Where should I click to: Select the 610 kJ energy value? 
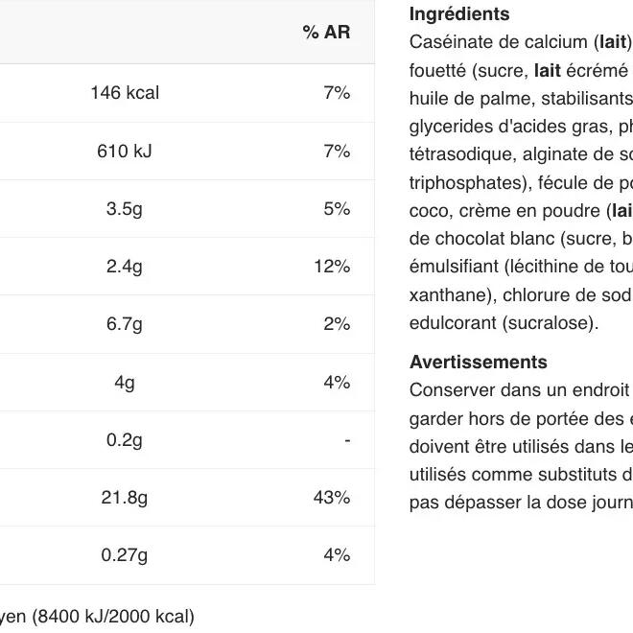[125, 151]
